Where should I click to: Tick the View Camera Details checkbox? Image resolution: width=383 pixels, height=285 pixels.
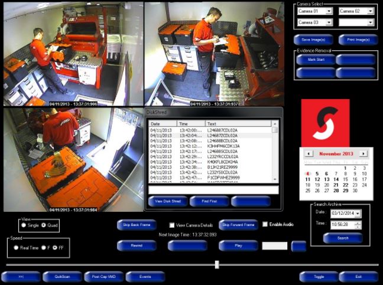pyautogui.click(x=172, y=225)
